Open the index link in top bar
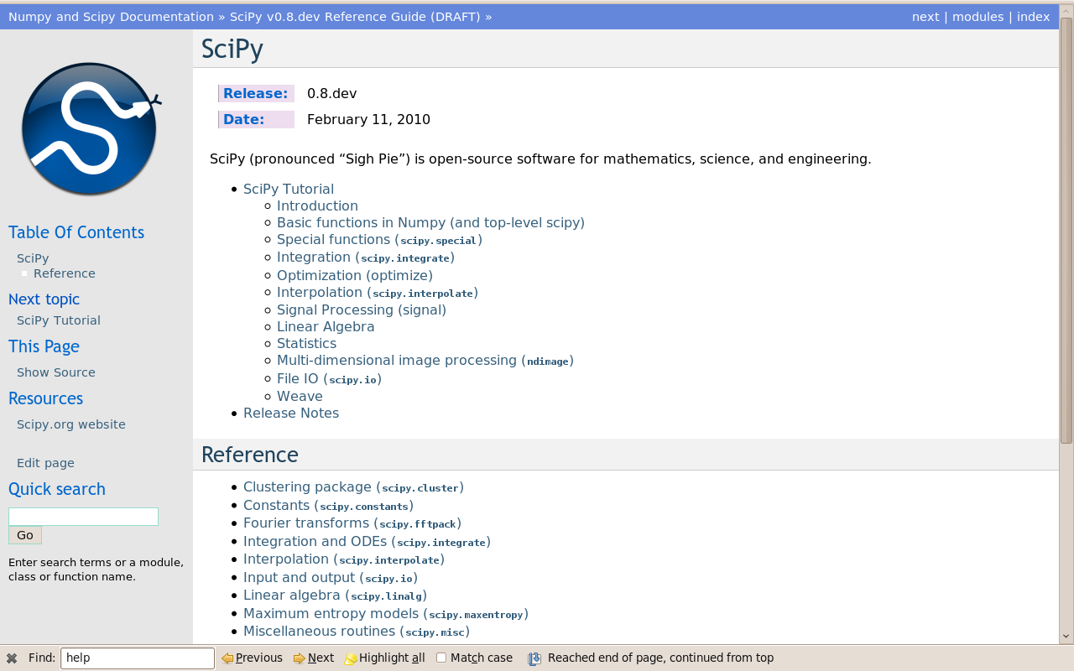Screen dimensions: 1074x671 pos(1033,17)
